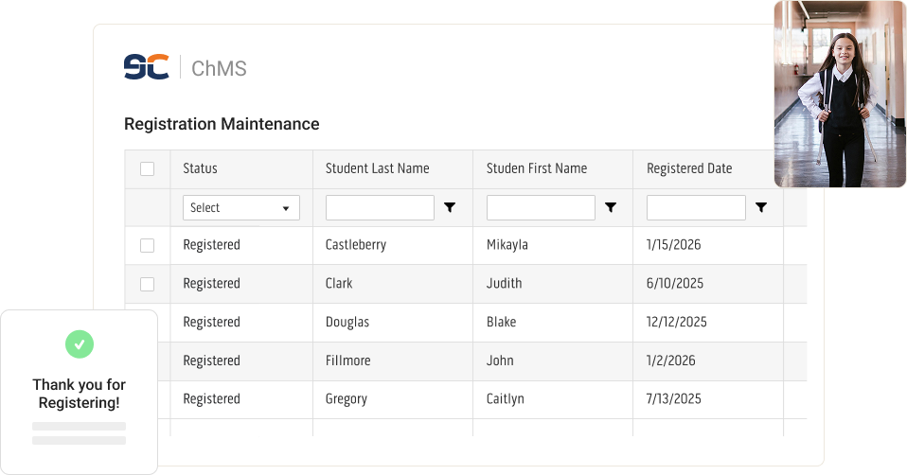Click the SC ChMS logo
Screen dimensions: 907x475
click(185, 68)
